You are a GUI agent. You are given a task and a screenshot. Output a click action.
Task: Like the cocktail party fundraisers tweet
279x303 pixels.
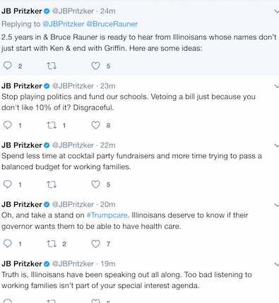(x=95, y=184)
